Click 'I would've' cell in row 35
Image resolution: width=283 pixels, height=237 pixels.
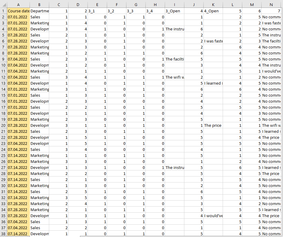(x=213, y=216)
